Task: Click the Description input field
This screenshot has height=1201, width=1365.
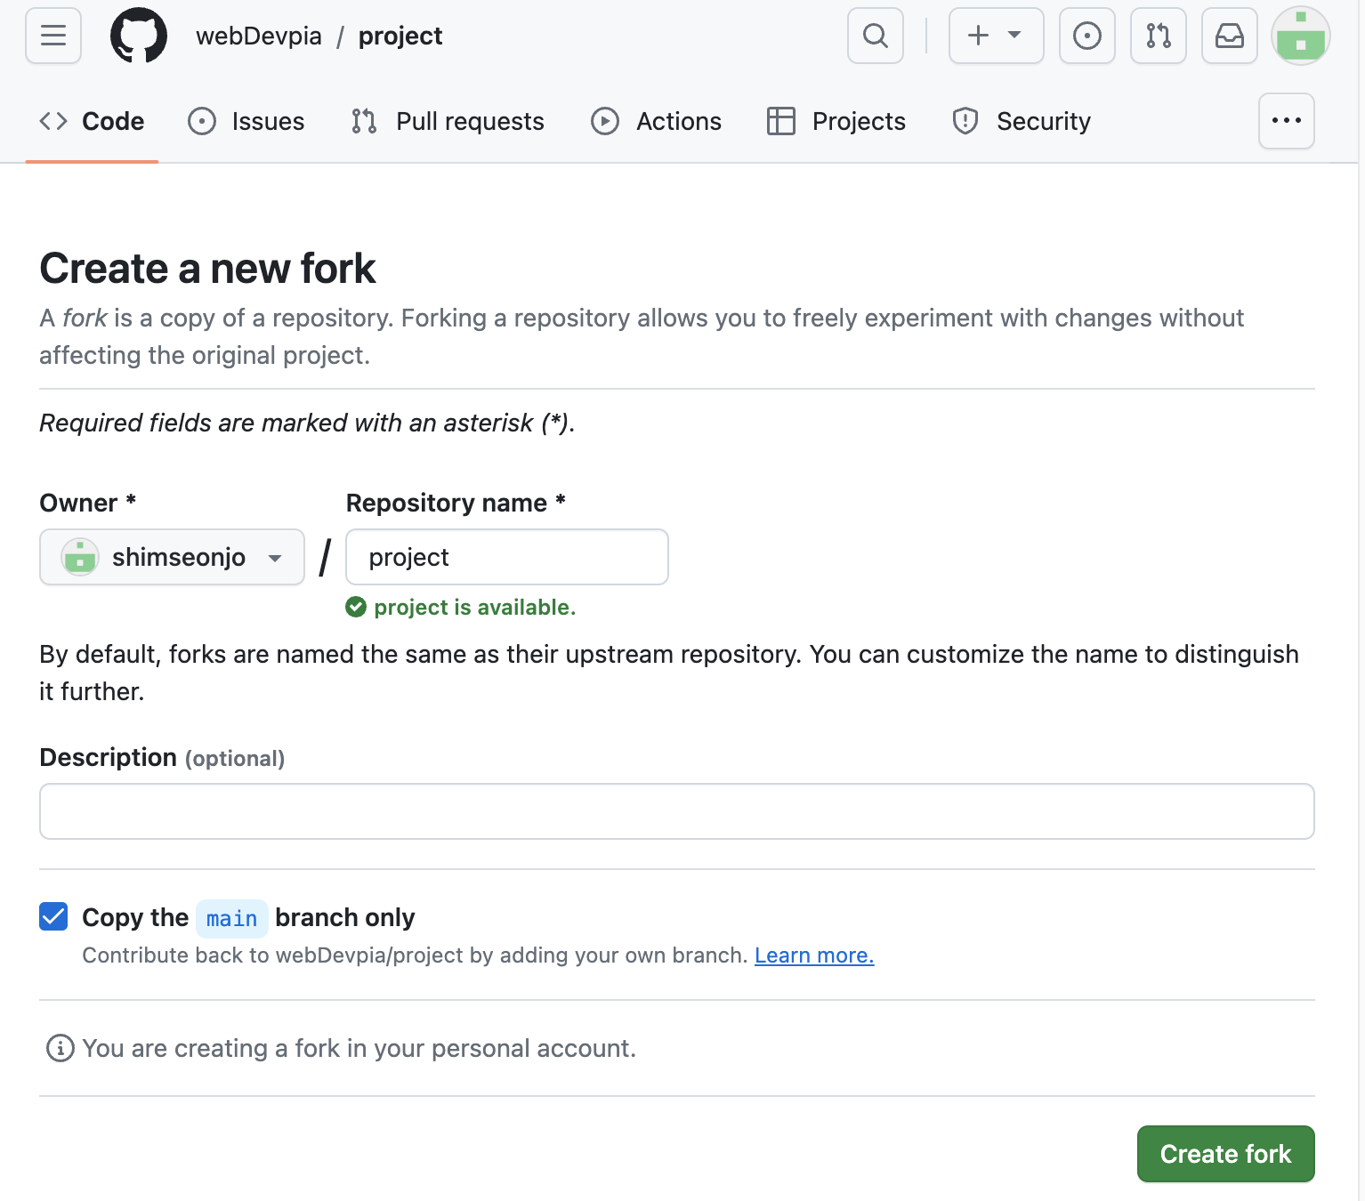Action: pyautogui.click(x=676, y=810)
